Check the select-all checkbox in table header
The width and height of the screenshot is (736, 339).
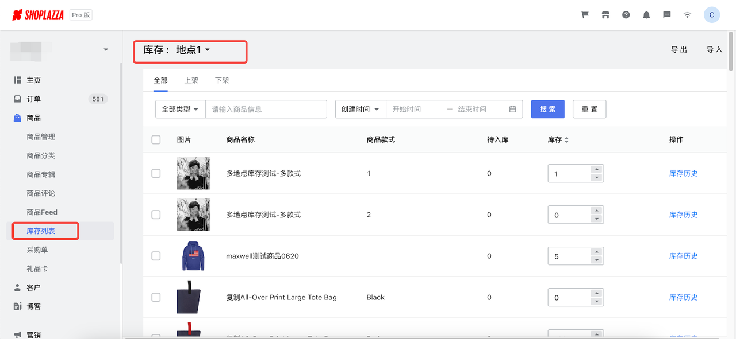tap(156, 139)
